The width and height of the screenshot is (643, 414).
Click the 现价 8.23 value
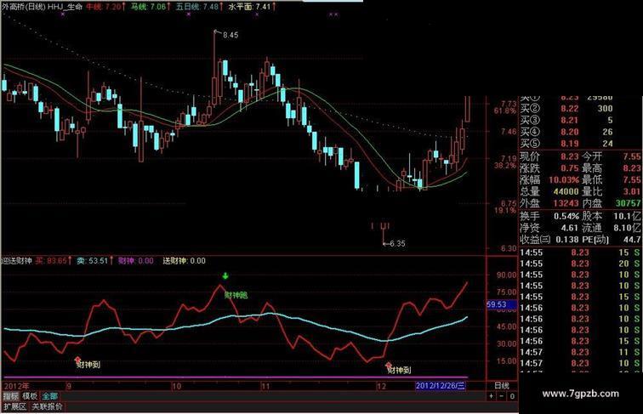tap(570, 156)
